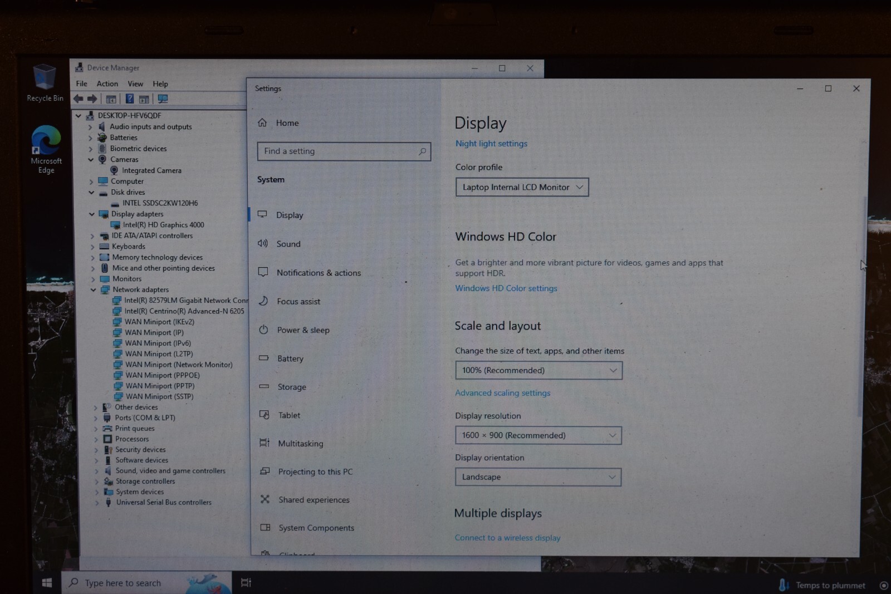
Task: Open View menu in Device Manager
Action: point(135,84)
